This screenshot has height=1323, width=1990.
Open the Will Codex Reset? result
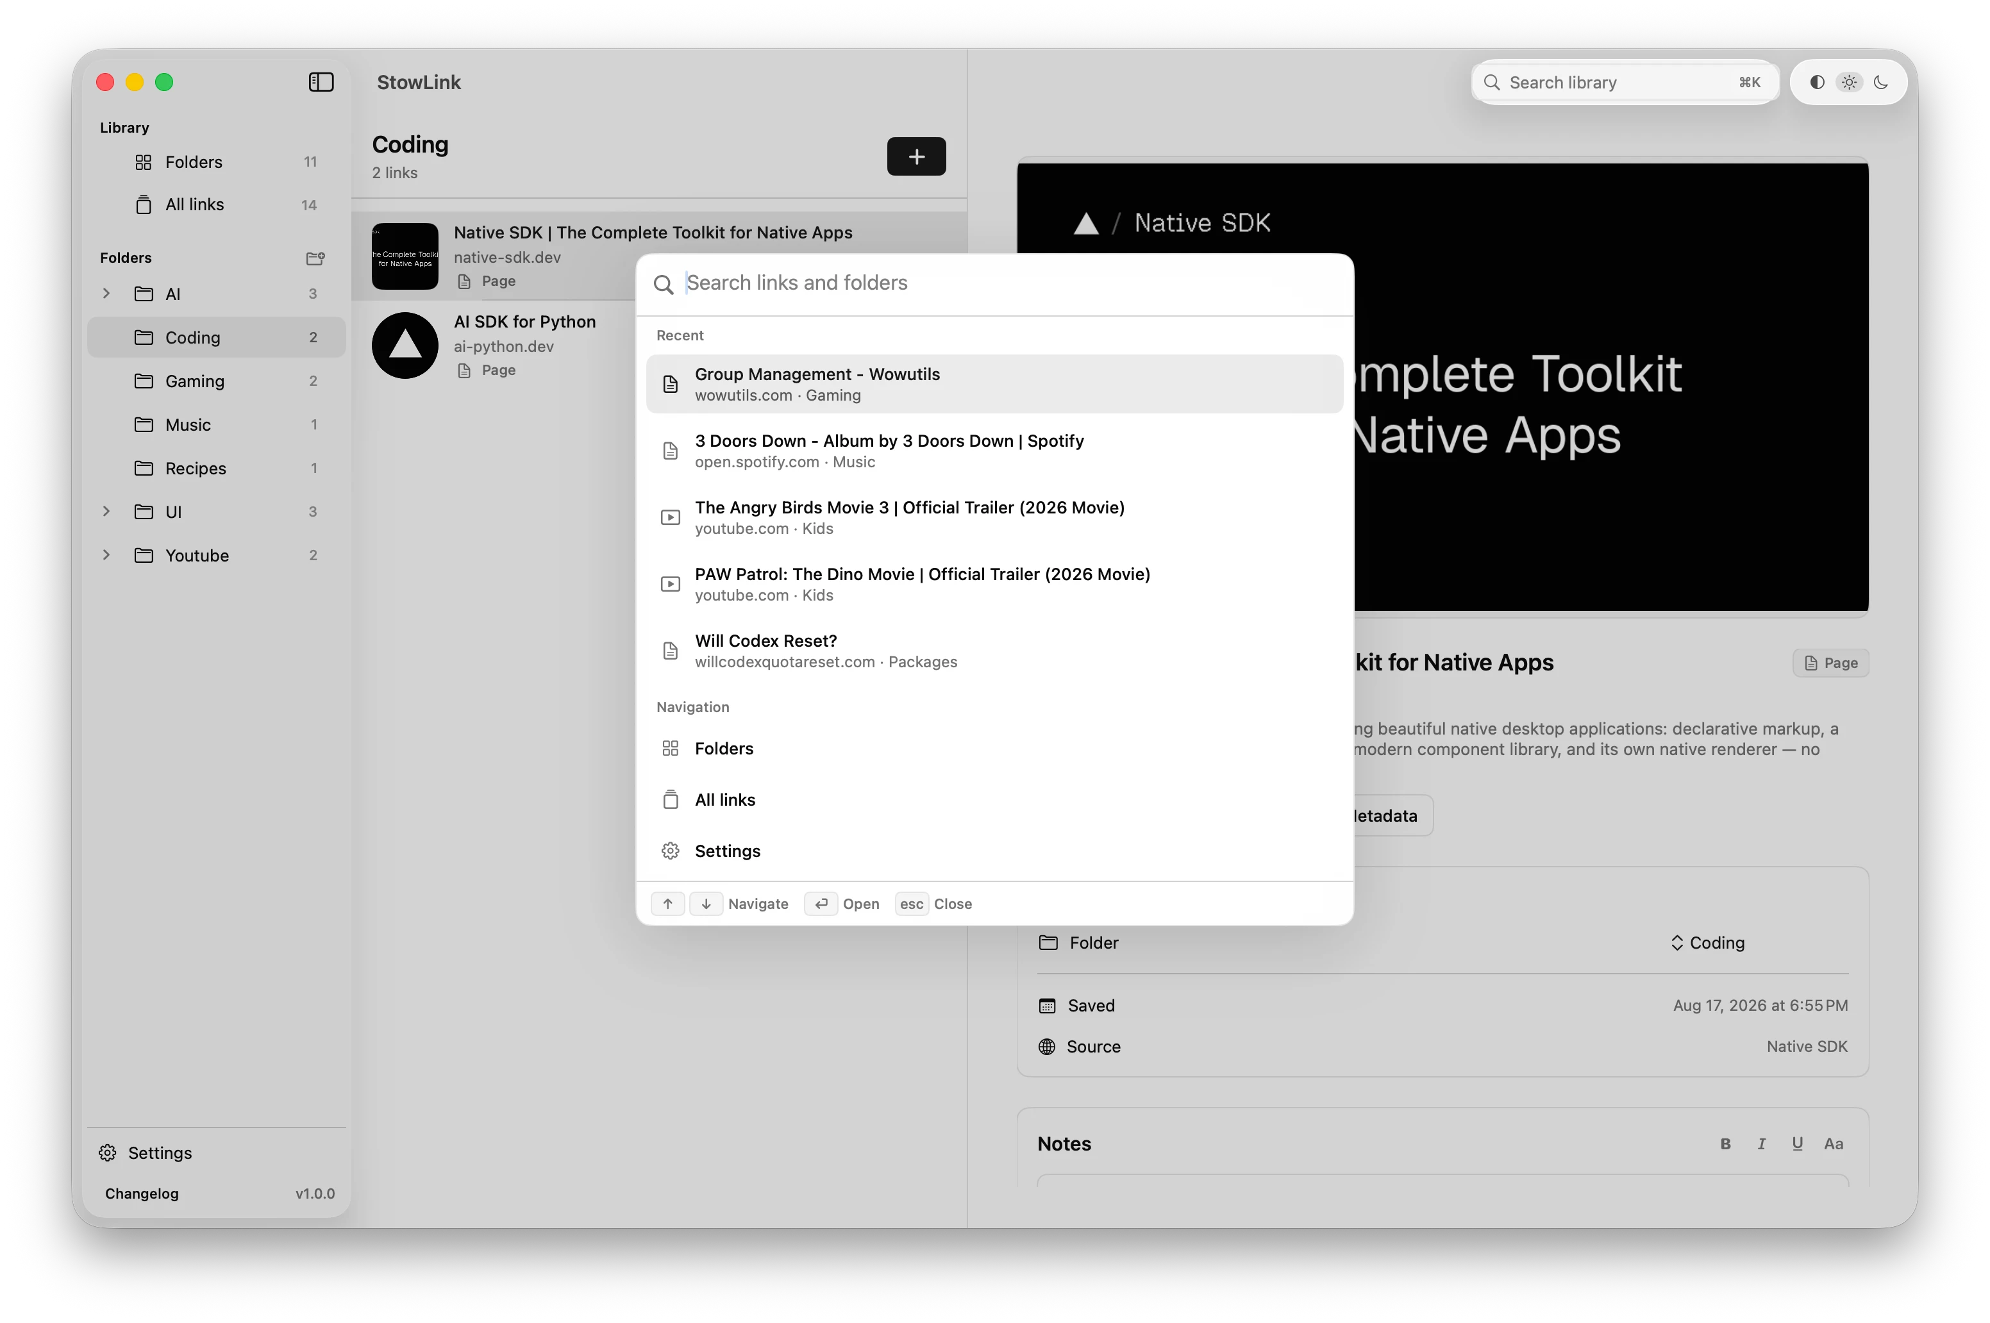994,651
